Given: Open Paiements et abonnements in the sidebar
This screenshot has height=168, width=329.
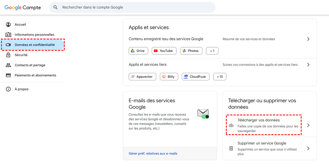Looking at the screenshot, I should point(35,75).
